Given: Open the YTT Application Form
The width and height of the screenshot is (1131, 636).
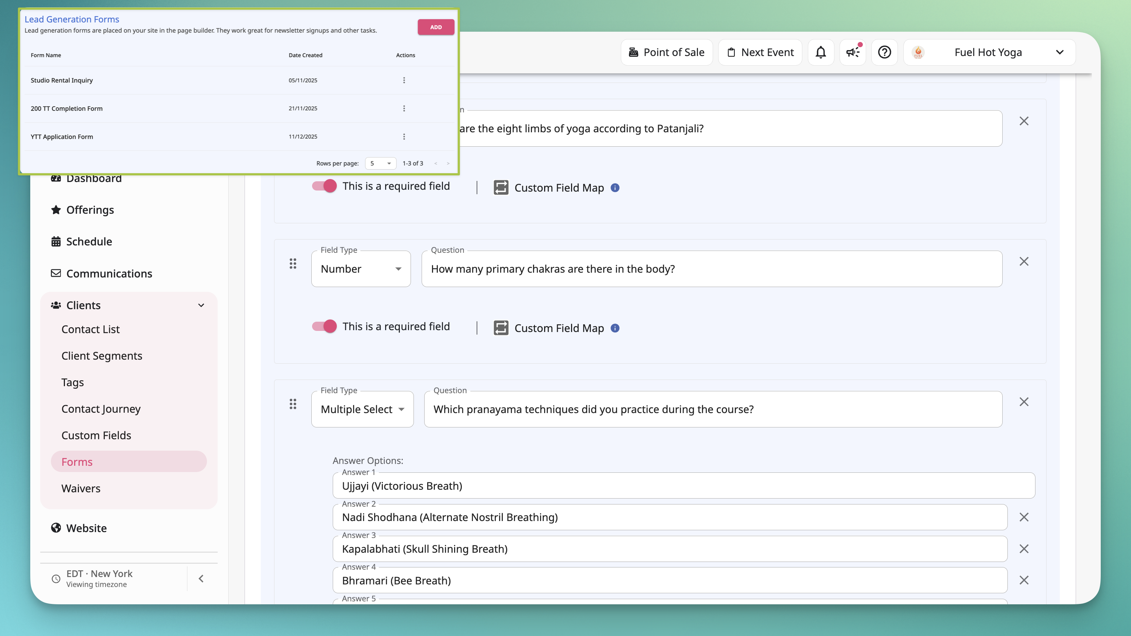Looking at the screenshot, I should coord(62,136).
